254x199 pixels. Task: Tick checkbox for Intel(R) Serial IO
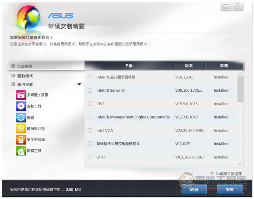coord(90,90)
